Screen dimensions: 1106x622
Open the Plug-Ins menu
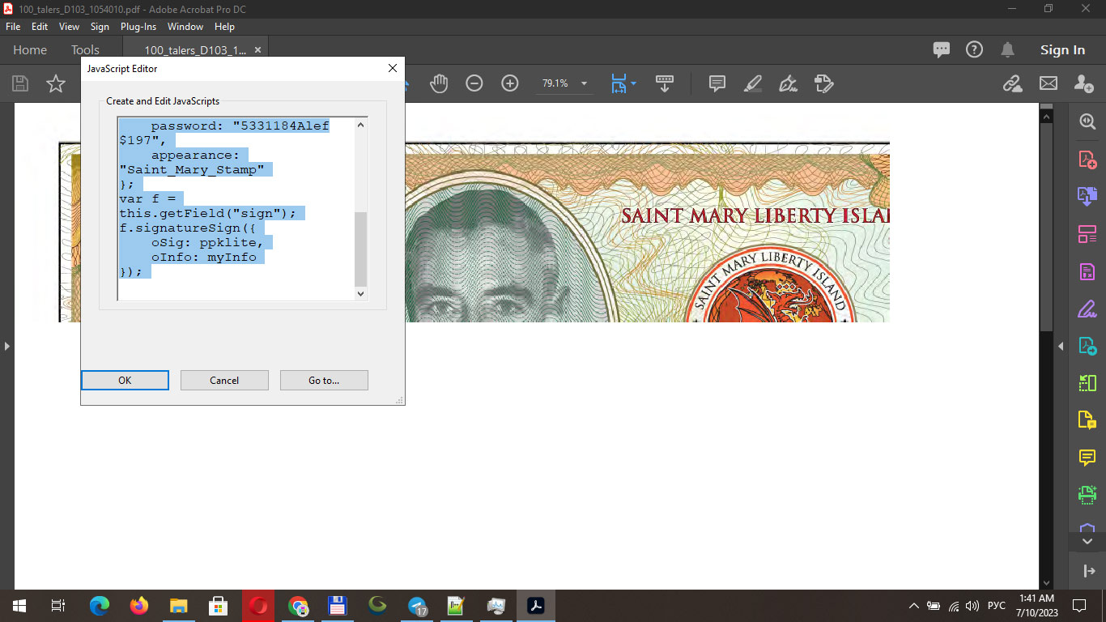[138, 27]
